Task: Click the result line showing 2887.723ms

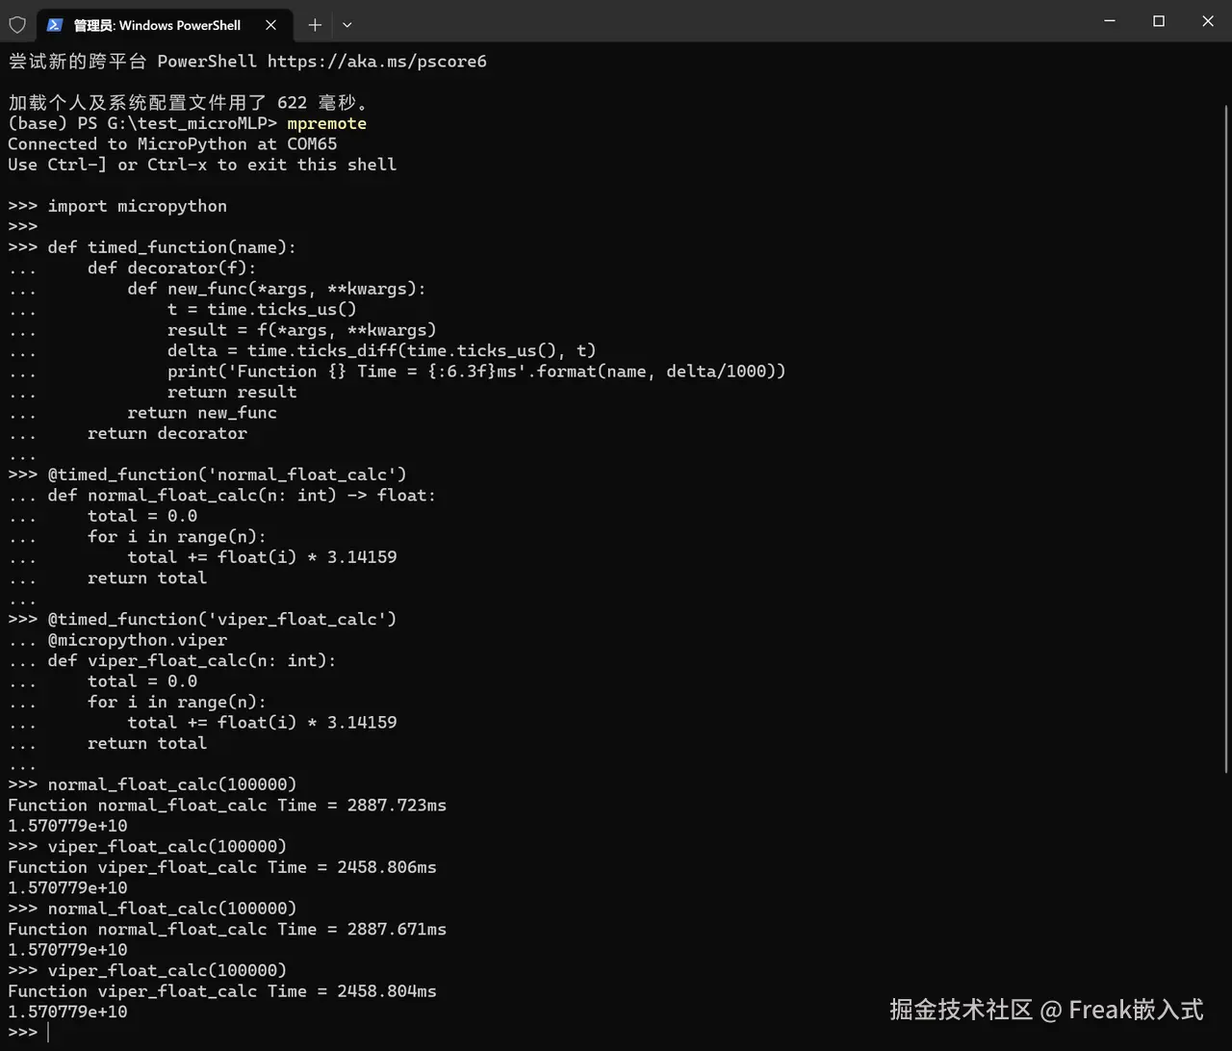Action: coord(227,806)
